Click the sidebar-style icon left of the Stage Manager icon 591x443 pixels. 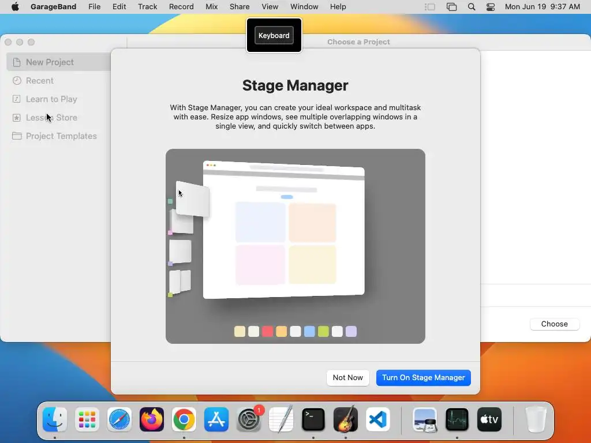tap(429, 7)
